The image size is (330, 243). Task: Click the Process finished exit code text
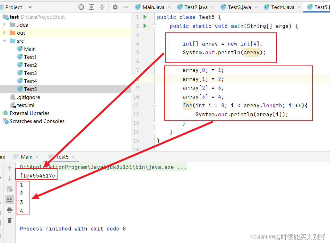(73, 229)
